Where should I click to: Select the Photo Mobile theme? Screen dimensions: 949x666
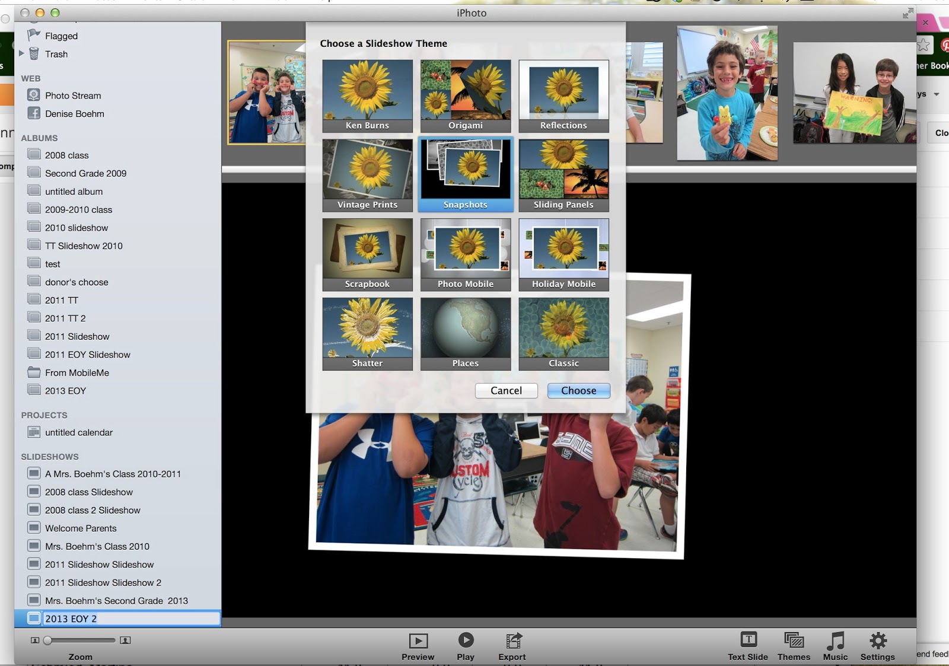[x=466, y=254]
